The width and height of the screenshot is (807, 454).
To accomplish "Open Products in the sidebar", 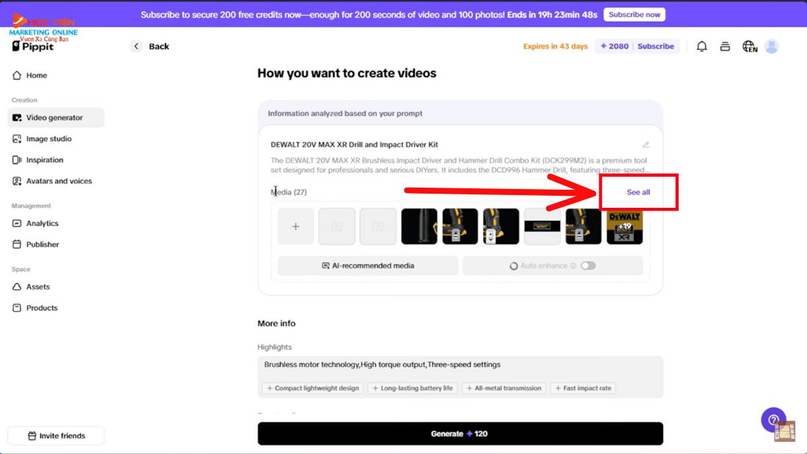I will pos(56,308).
